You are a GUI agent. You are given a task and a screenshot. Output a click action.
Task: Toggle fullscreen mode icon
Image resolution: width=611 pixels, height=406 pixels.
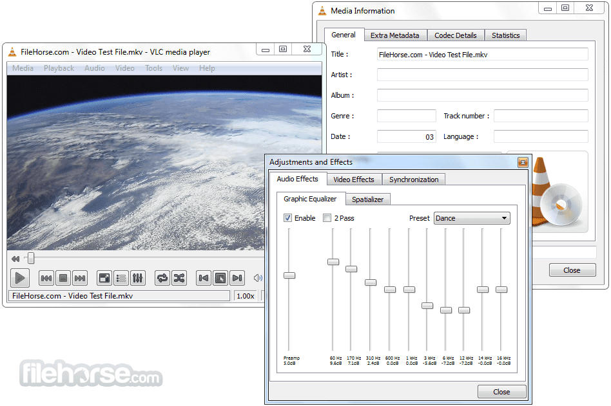pyautogui.click(x=104, y=277)
